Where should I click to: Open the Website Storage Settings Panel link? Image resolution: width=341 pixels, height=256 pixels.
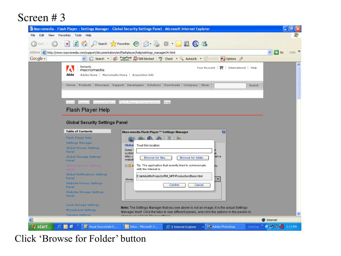(85, 194)
